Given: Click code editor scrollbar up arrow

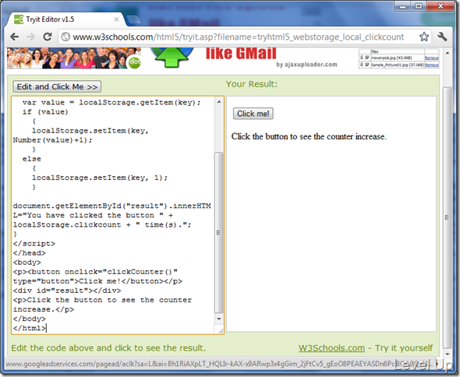Looking at the screenshot, I should [219, 102].
